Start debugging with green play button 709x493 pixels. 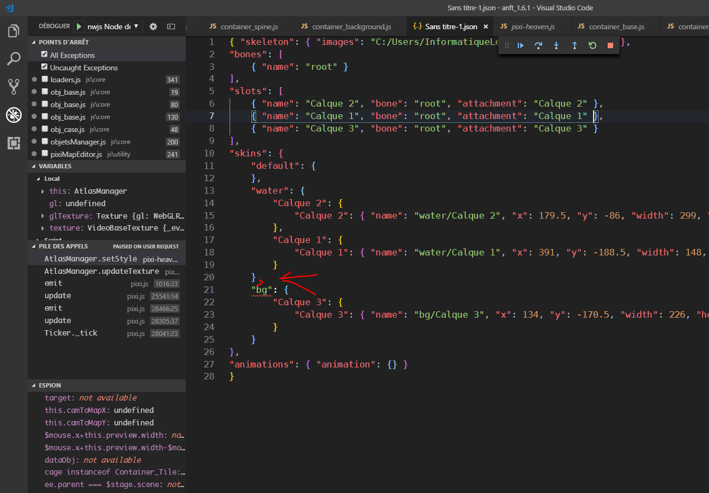pos(80,26)
